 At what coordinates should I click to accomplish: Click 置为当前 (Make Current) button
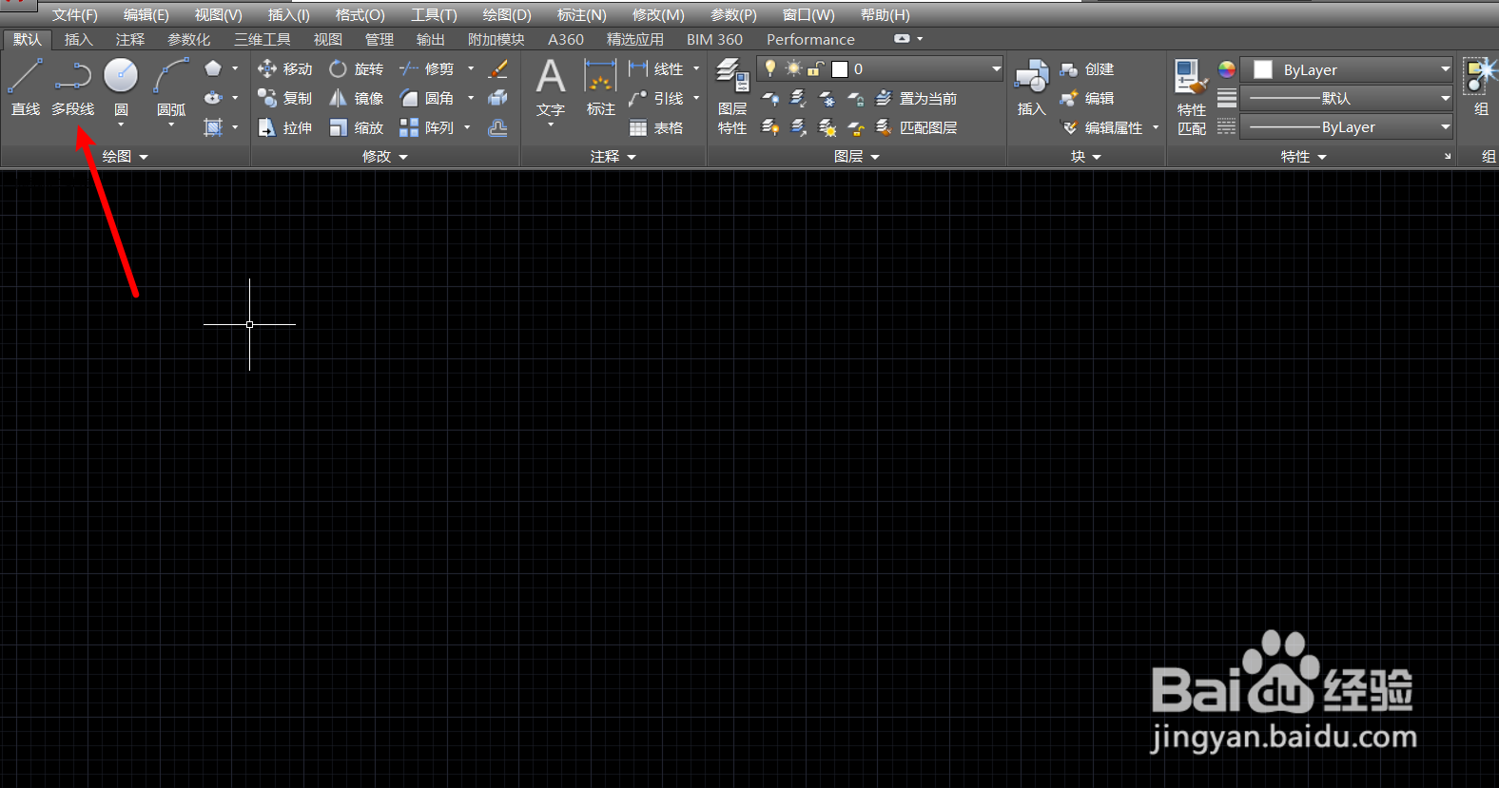click(916, 98)
